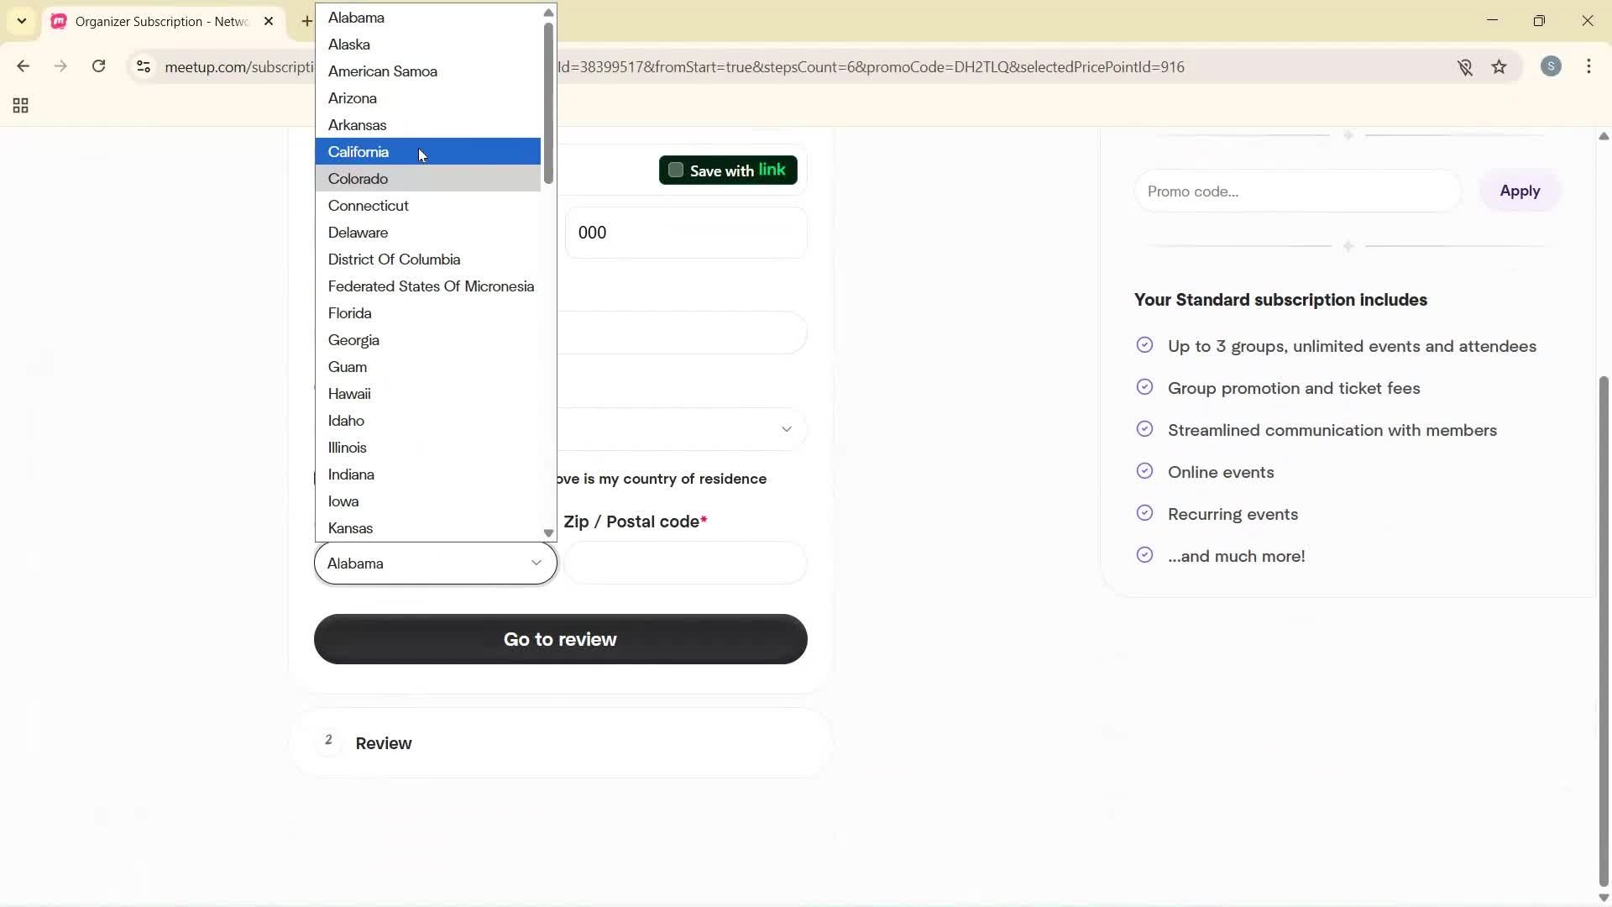Click the Save with link button
This screenshot has width=1612, height=907.
coord(727,170)
